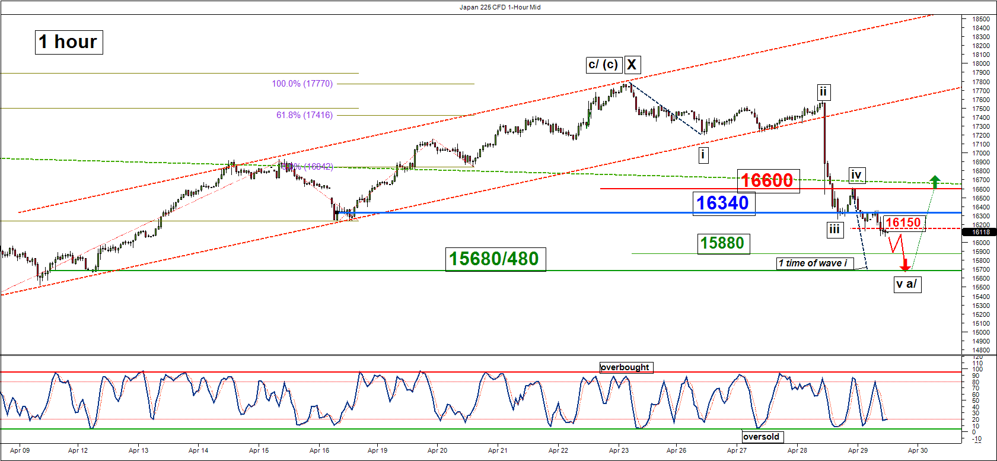Click the 16118 current price tag
This screenshot has width=997, height=461.
click(981, 232)
